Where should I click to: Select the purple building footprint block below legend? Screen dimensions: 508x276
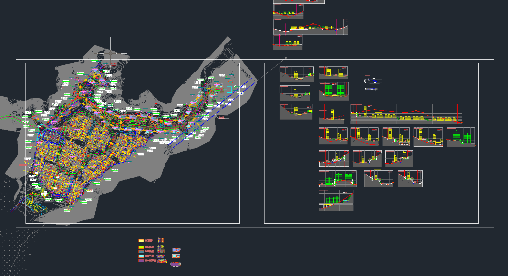click(175, 264)
